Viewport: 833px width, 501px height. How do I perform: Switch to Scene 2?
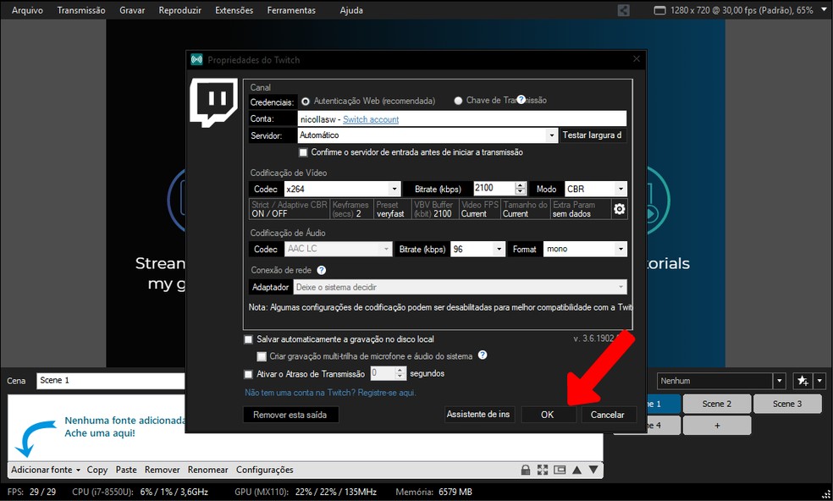[x=717, y=404]
